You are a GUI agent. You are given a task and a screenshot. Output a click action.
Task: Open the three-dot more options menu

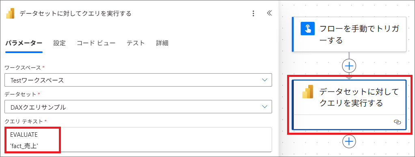[253, 13]
